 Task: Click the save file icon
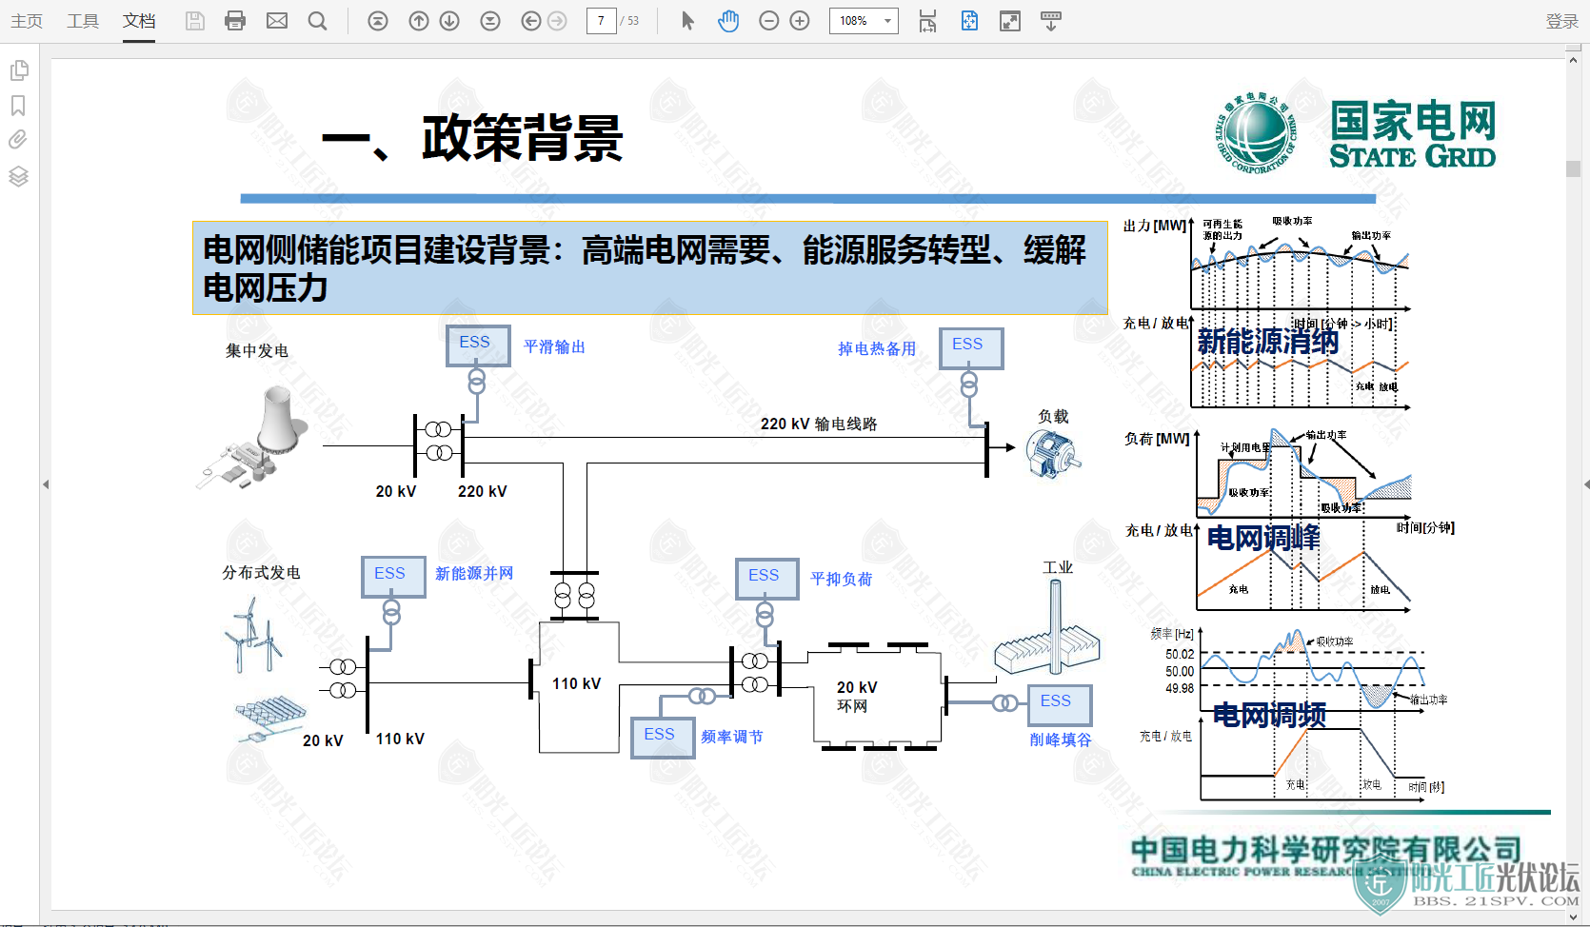coord(195,21)
